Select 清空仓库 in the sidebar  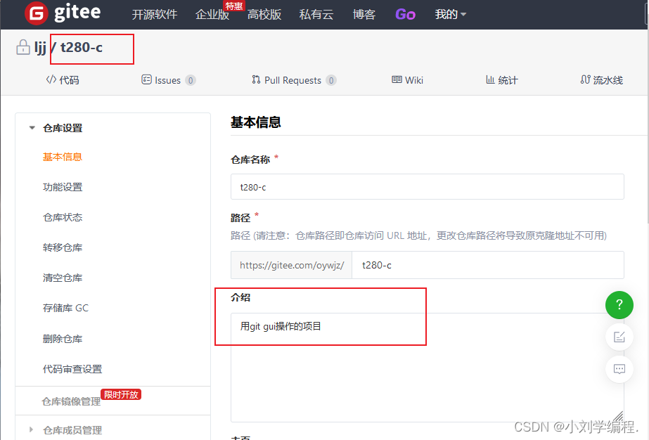63,278
